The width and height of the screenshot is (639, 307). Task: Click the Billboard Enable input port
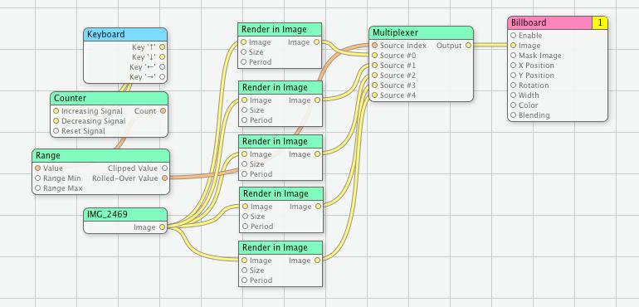(x=513, y=36)
